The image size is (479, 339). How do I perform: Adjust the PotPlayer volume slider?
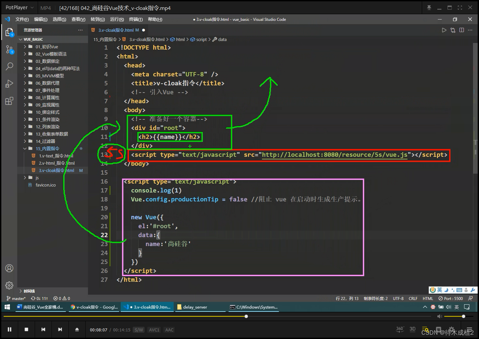pyautogui.click(x=459, y=317)
